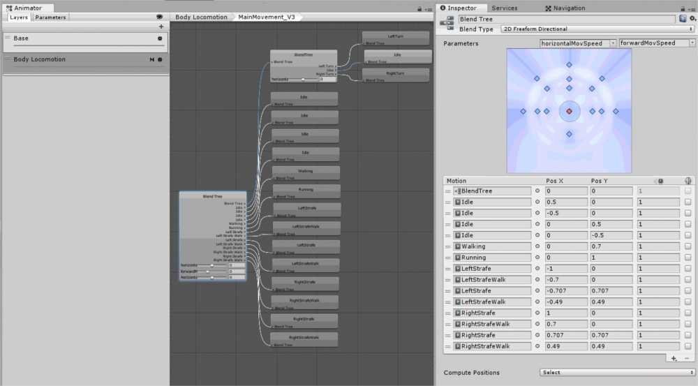Open the forwardMovSpeed parameter dropdown
Screen dimensions: 698x386
(x=657, y=43)
